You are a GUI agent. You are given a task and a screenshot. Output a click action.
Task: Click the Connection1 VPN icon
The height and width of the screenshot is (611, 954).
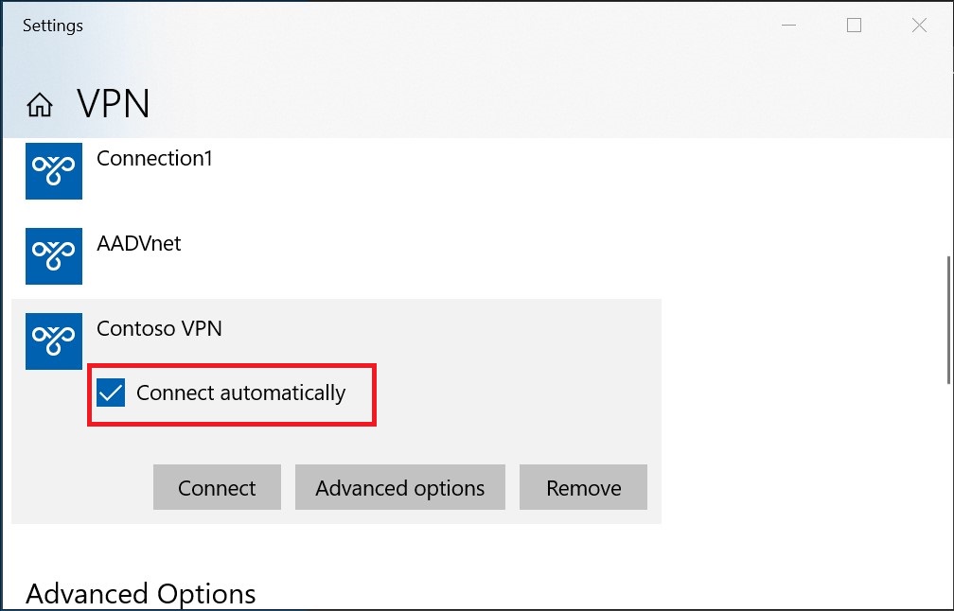tap(53, 171)
